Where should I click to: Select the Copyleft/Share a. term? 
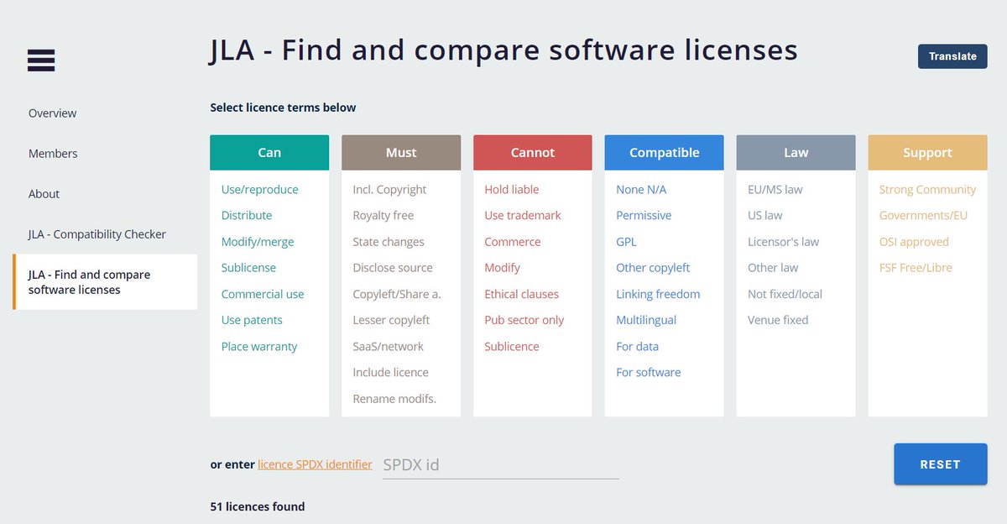coord(397,294)
